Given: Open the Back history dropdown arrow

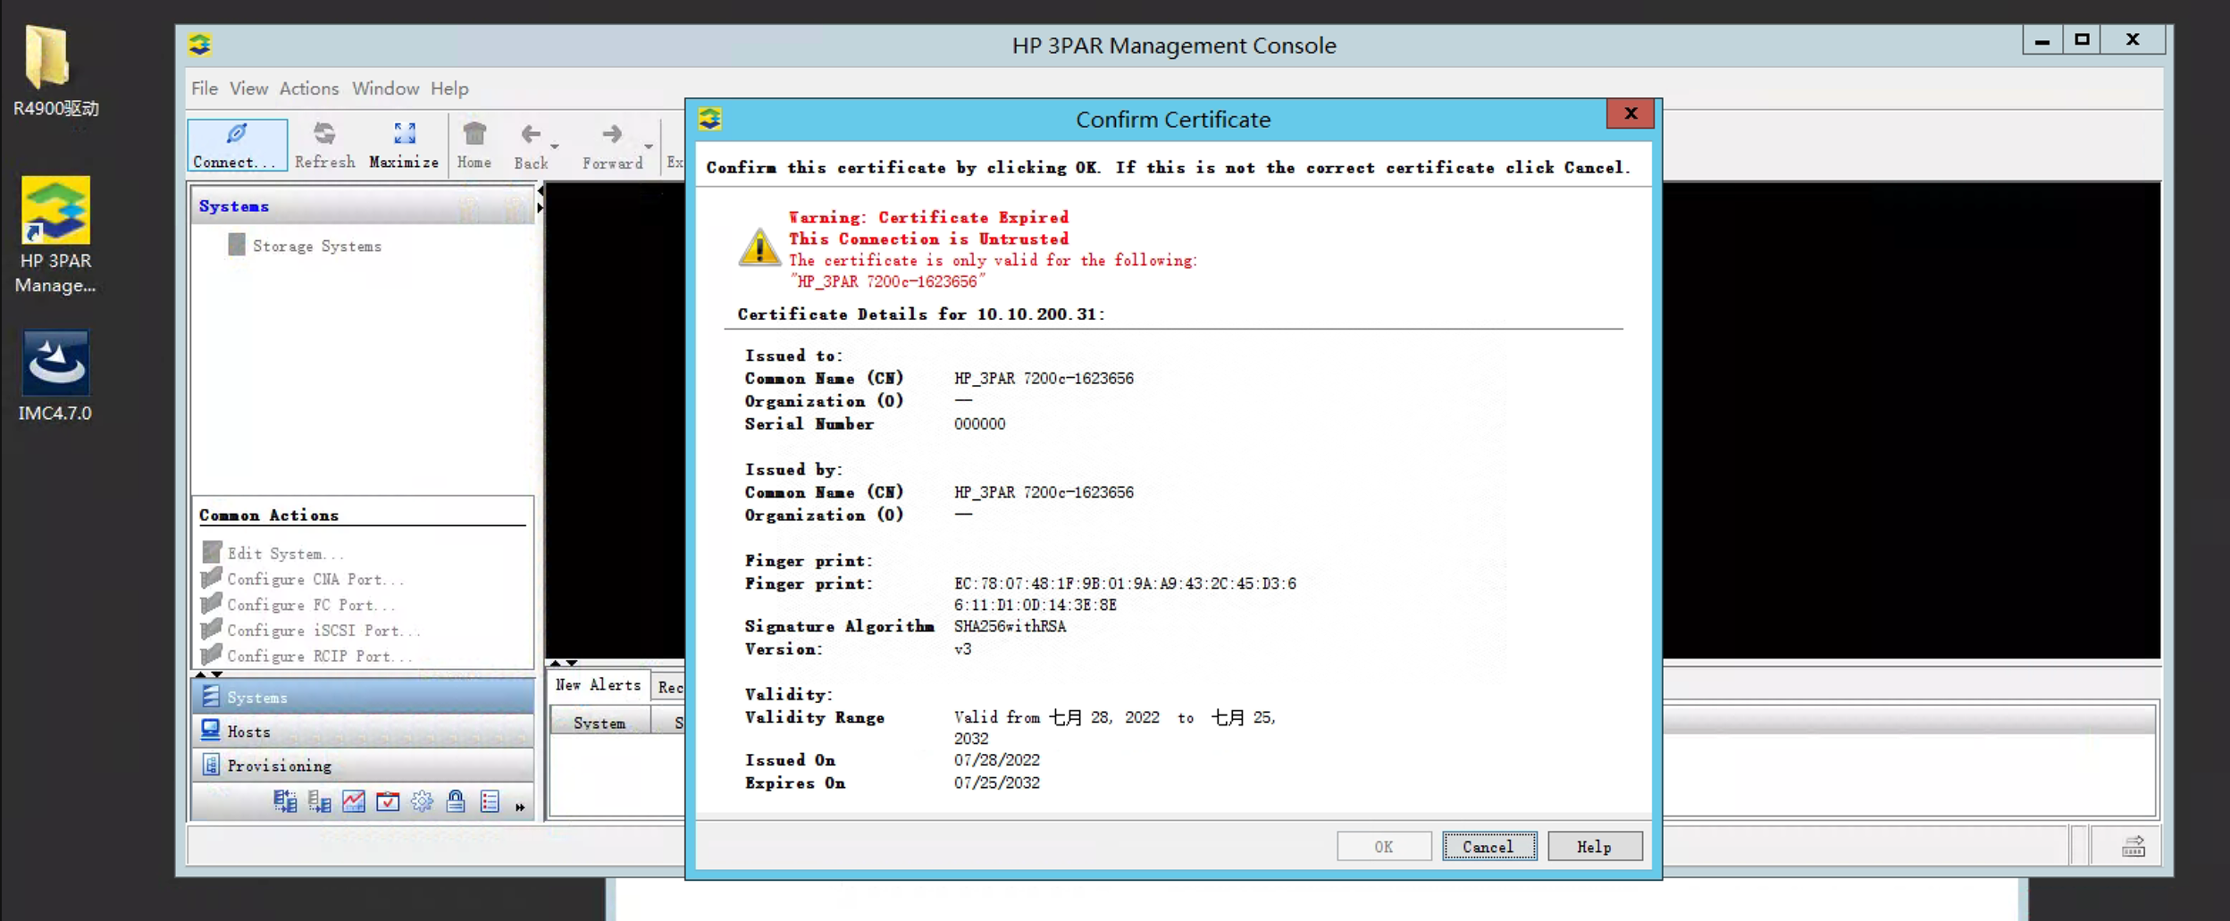Looking at the screenshot, I should tap(555, 146).
